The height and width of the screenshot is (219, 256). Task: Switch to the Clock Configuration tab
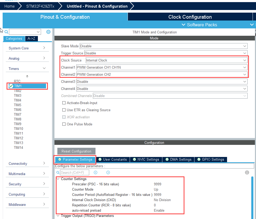click(190, 17)
